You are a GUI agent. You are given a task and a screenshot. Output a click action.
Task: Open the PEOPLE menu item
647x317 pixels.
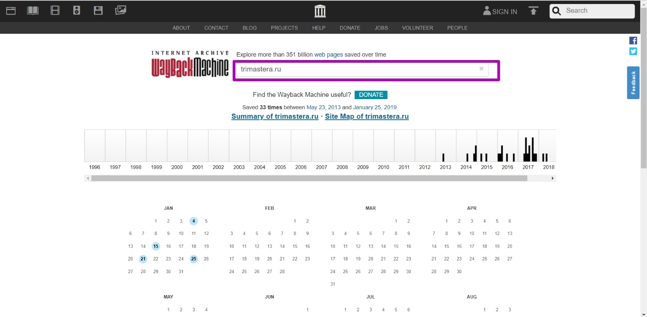(x=457, y=28)
